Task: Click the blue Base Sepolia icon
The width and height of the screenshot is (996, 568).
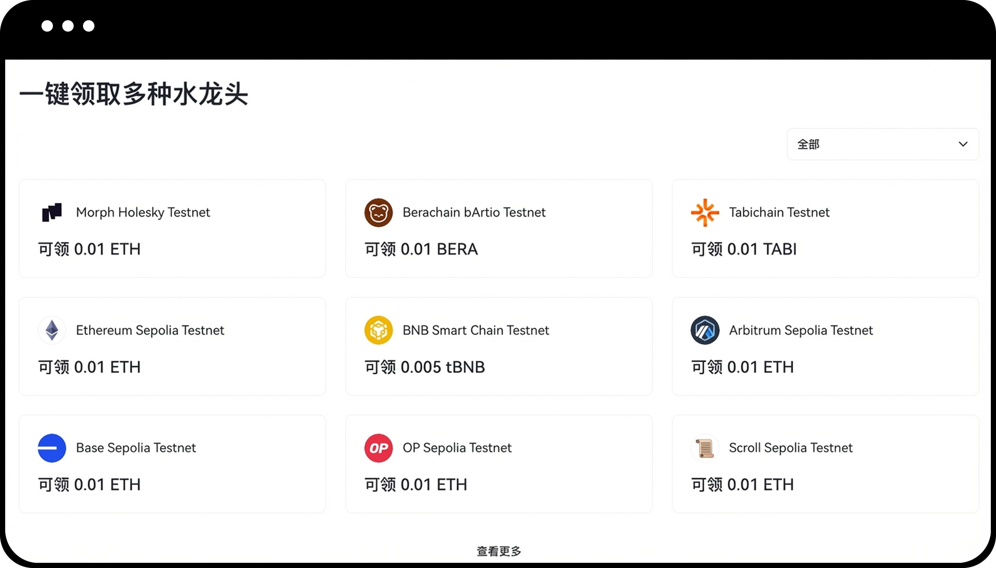Action: click(x=52, y=448)
